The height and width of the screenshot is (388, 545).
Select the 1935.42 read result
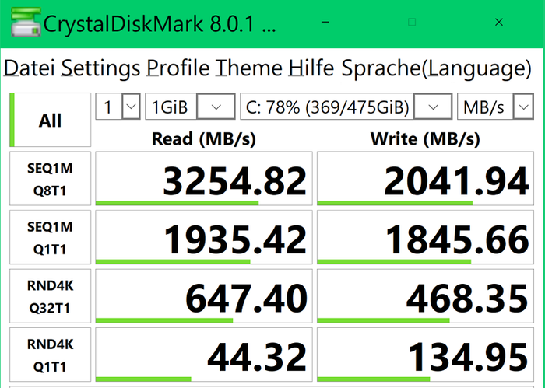pos(204,237)
